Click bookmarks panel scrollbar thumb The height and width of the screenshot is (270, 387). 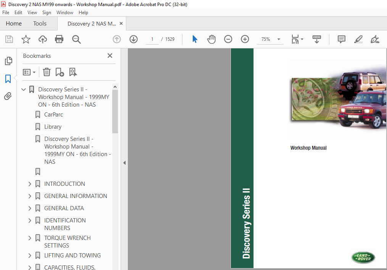115,111
